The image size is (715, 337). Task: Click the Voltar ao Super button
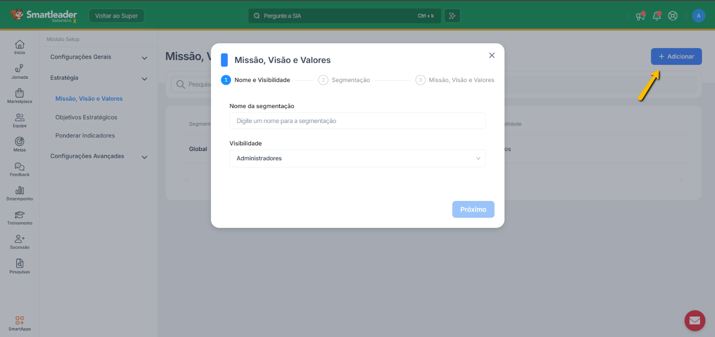(116, 16)
